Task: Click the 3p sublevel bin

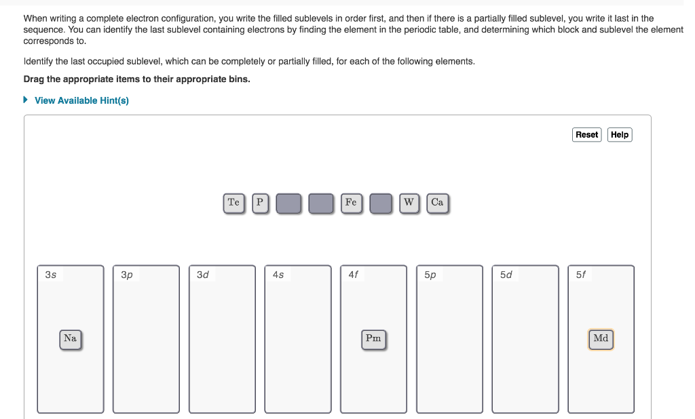Action: pyautogui.click(x=146, y=338)
